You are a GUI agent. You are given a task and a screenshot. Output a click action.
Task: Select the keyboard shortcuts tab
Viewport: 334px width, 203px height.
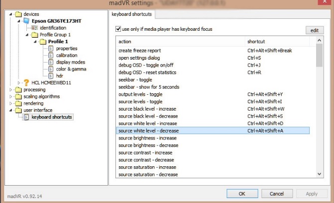[x=132, y=14]
